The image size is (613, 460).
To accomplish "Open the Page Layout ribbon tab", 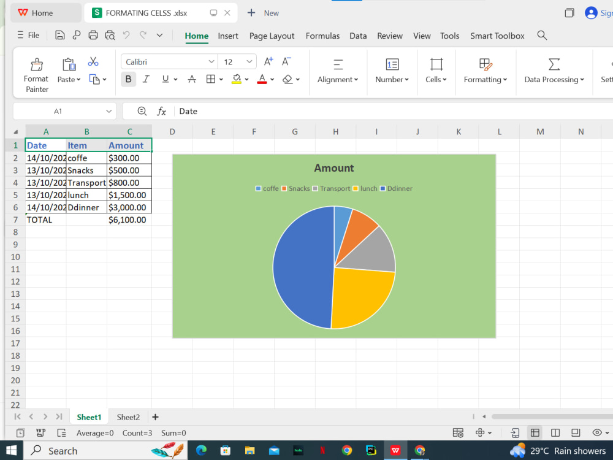I will [x=272, y=36].
